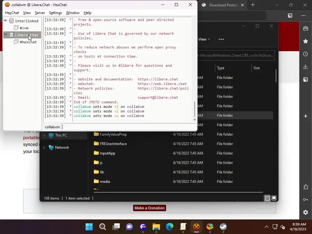Image resolution: width=312 pixels, height=234 pixels.
Task: Click the support@libera.chat email address
Action: (158, 97)
